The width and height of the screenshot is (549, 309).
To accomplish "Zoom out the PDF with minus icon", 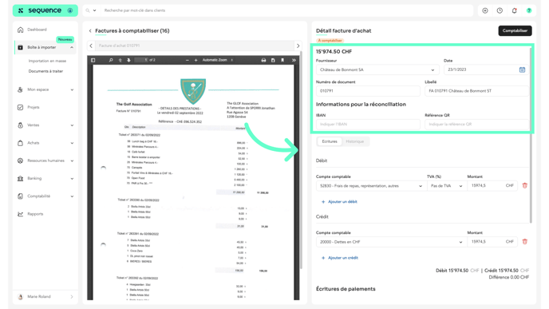I will point(188,60).
